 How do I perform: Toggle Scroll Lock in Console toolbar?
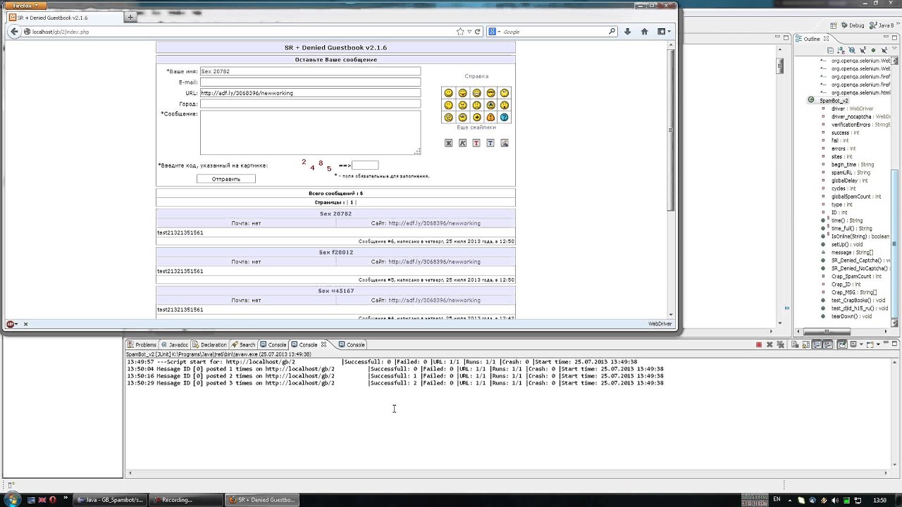click(x=806, y=344)
